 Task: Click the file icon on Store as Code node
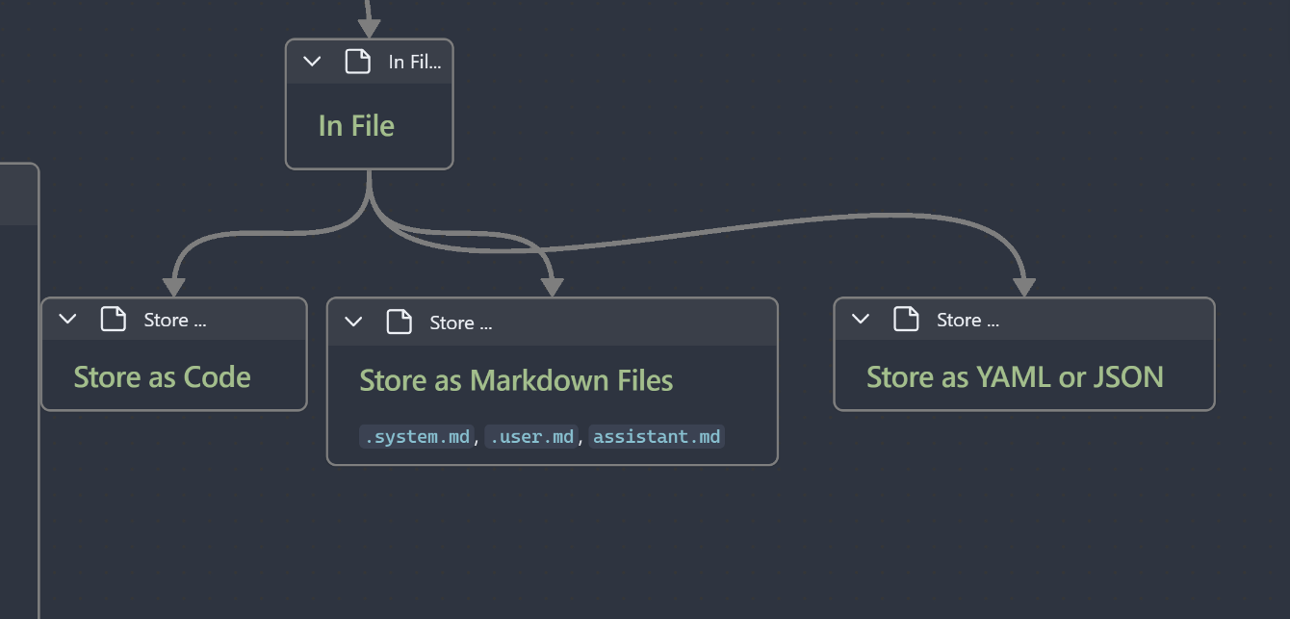click(114, 320)
